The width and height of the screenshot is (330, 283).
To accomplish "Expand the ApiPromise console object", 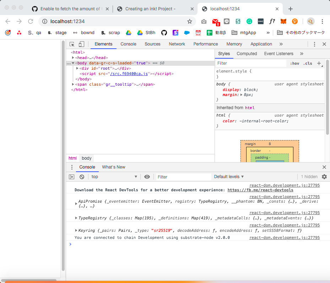I will pos(76,204).
